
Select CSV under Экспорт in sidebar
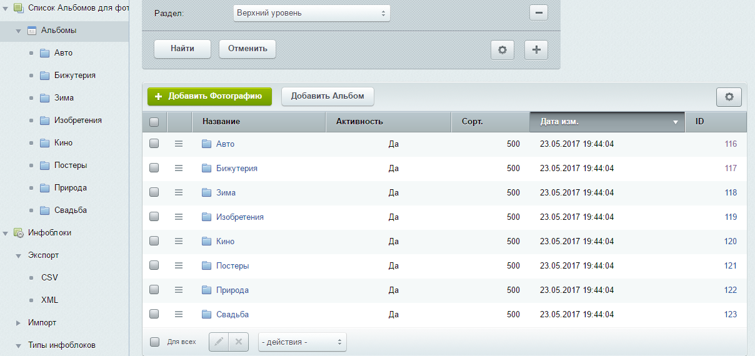coord(49,278)
